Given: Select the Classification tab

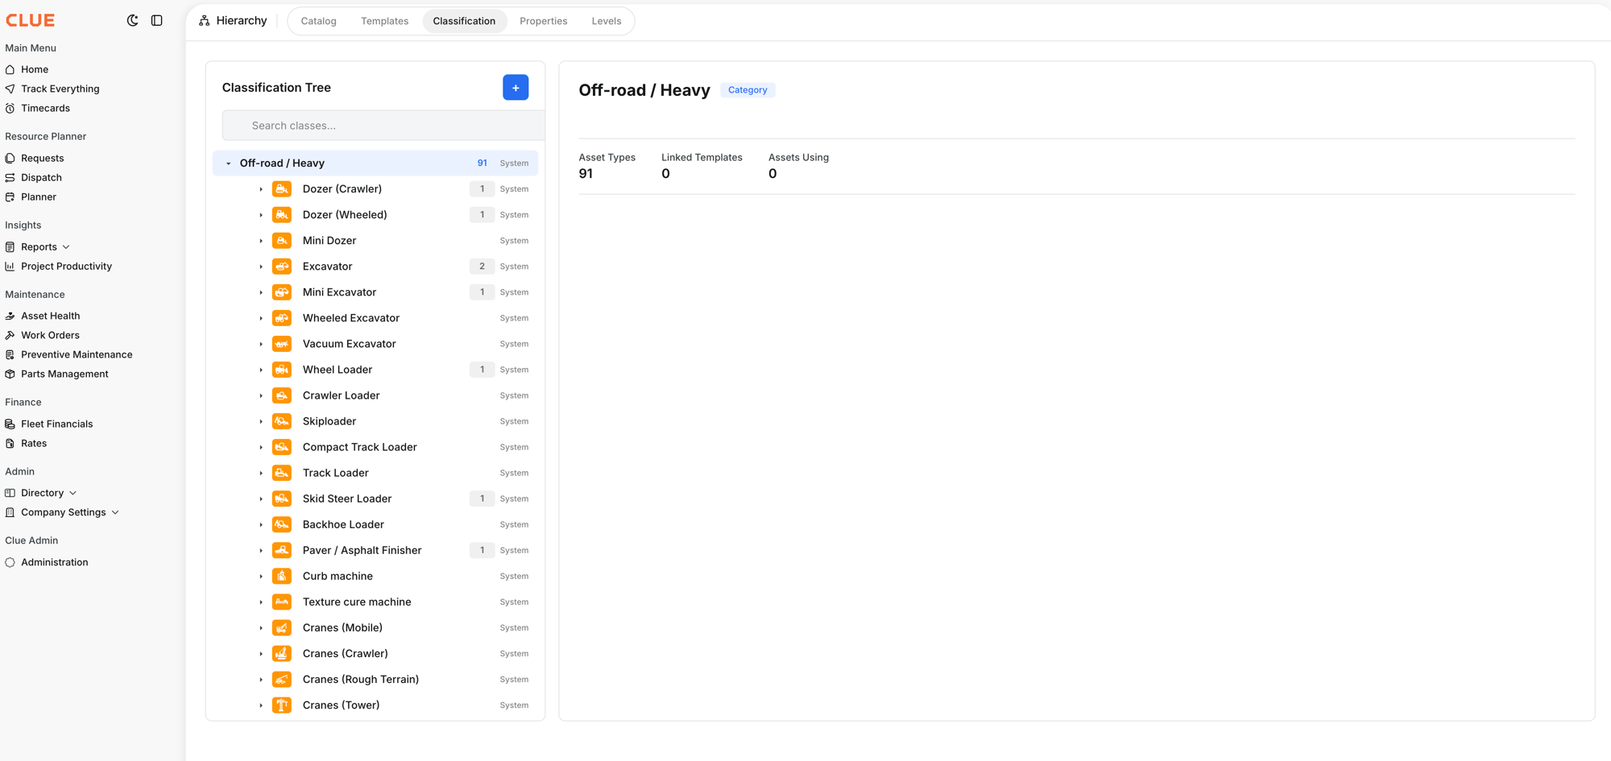Looking at the screenshot, I should click(x=464, y=21).
